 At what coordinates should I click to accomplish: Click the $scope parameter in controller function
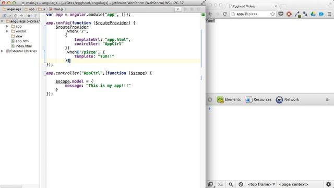138,73
